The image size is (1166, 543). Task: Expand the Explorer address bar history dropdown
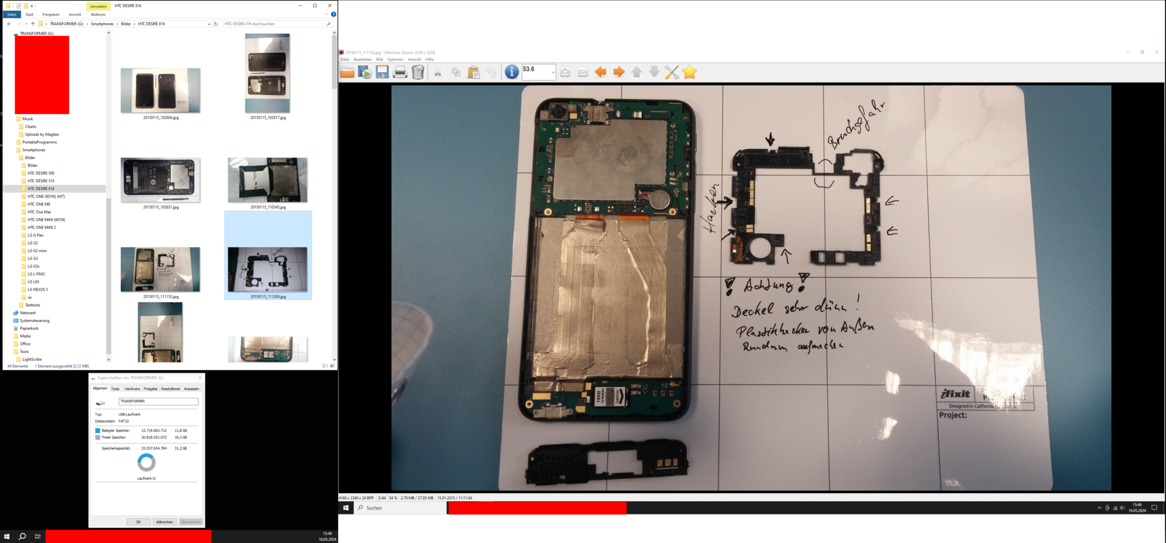(209, 24)
